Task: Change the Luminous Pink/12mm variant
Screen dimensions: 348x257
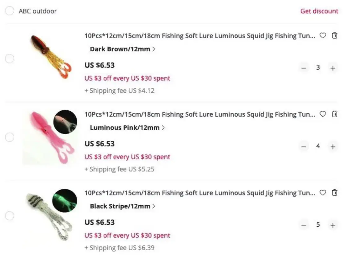Action: click(127, 128)
